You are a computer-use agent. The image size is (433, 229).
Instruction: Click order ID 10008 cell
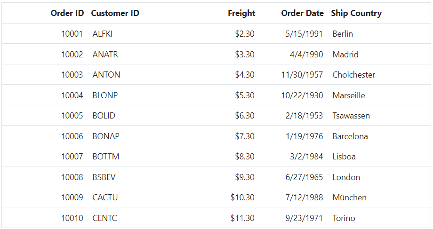[72, 177]
